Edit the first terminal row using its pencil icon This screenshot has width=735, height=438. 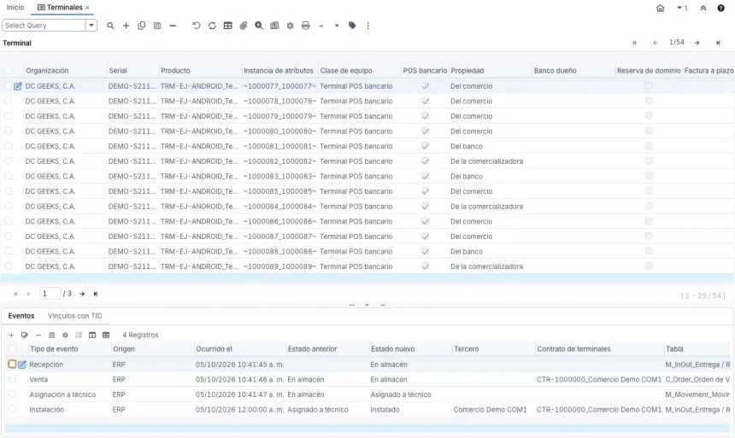pos(18,86)
